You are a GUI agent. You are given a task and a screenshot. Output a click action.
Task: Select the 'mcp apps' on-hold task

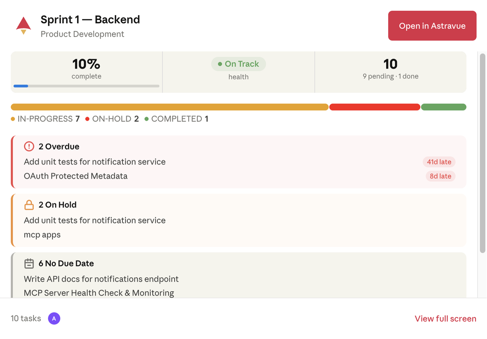(x=42, y=235)
